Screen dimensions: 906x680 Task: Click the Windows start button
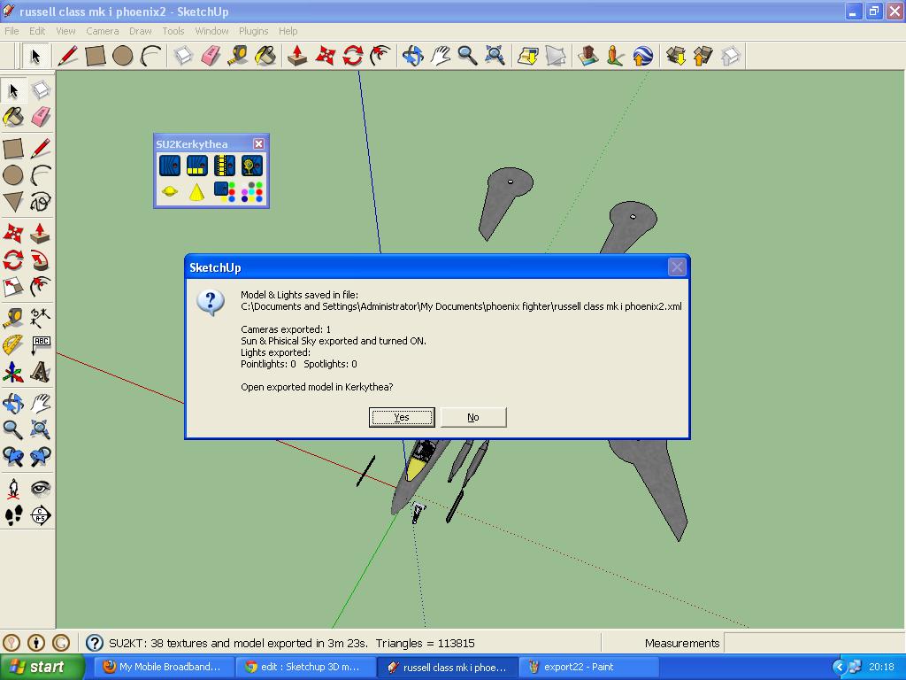tap(41, 667)
